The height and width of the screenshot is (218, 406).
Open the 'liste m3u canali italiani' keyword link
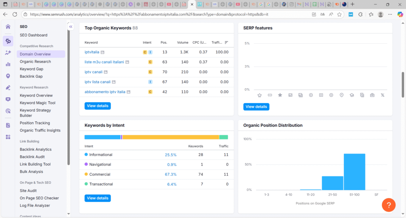[104, 62]
